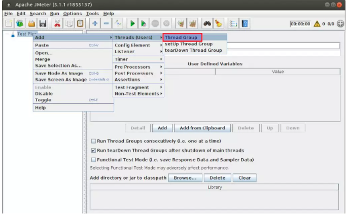
Task: Click the Stop test round icon
Action: point(155,23)
